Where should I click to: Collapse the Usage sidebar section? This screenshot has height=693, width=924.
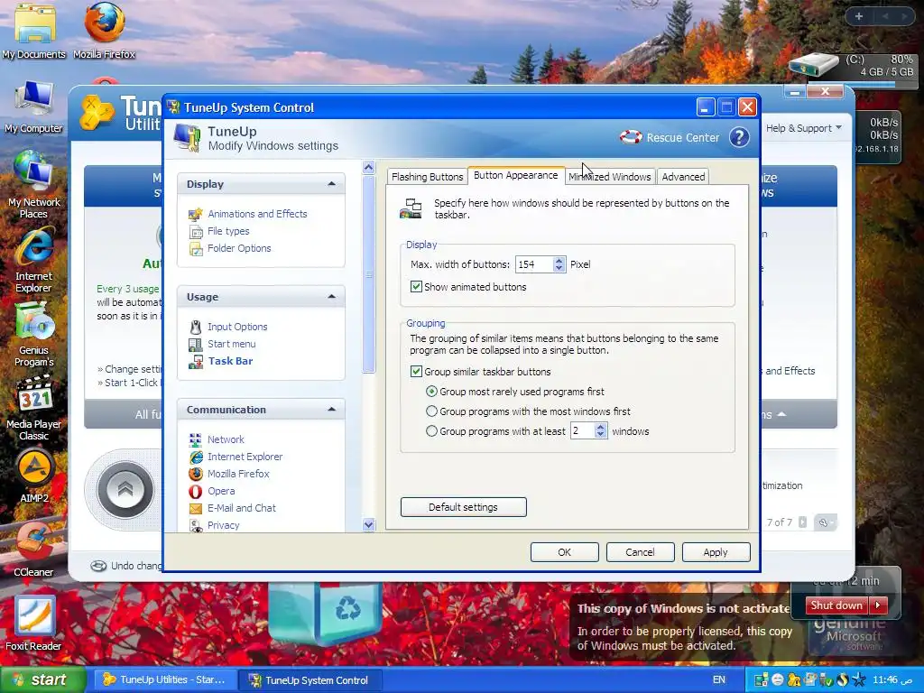[x=331, y=296]
